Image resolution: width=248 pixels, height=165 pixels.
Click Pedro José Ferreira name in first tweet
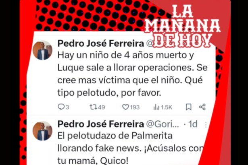coord(100,43)
